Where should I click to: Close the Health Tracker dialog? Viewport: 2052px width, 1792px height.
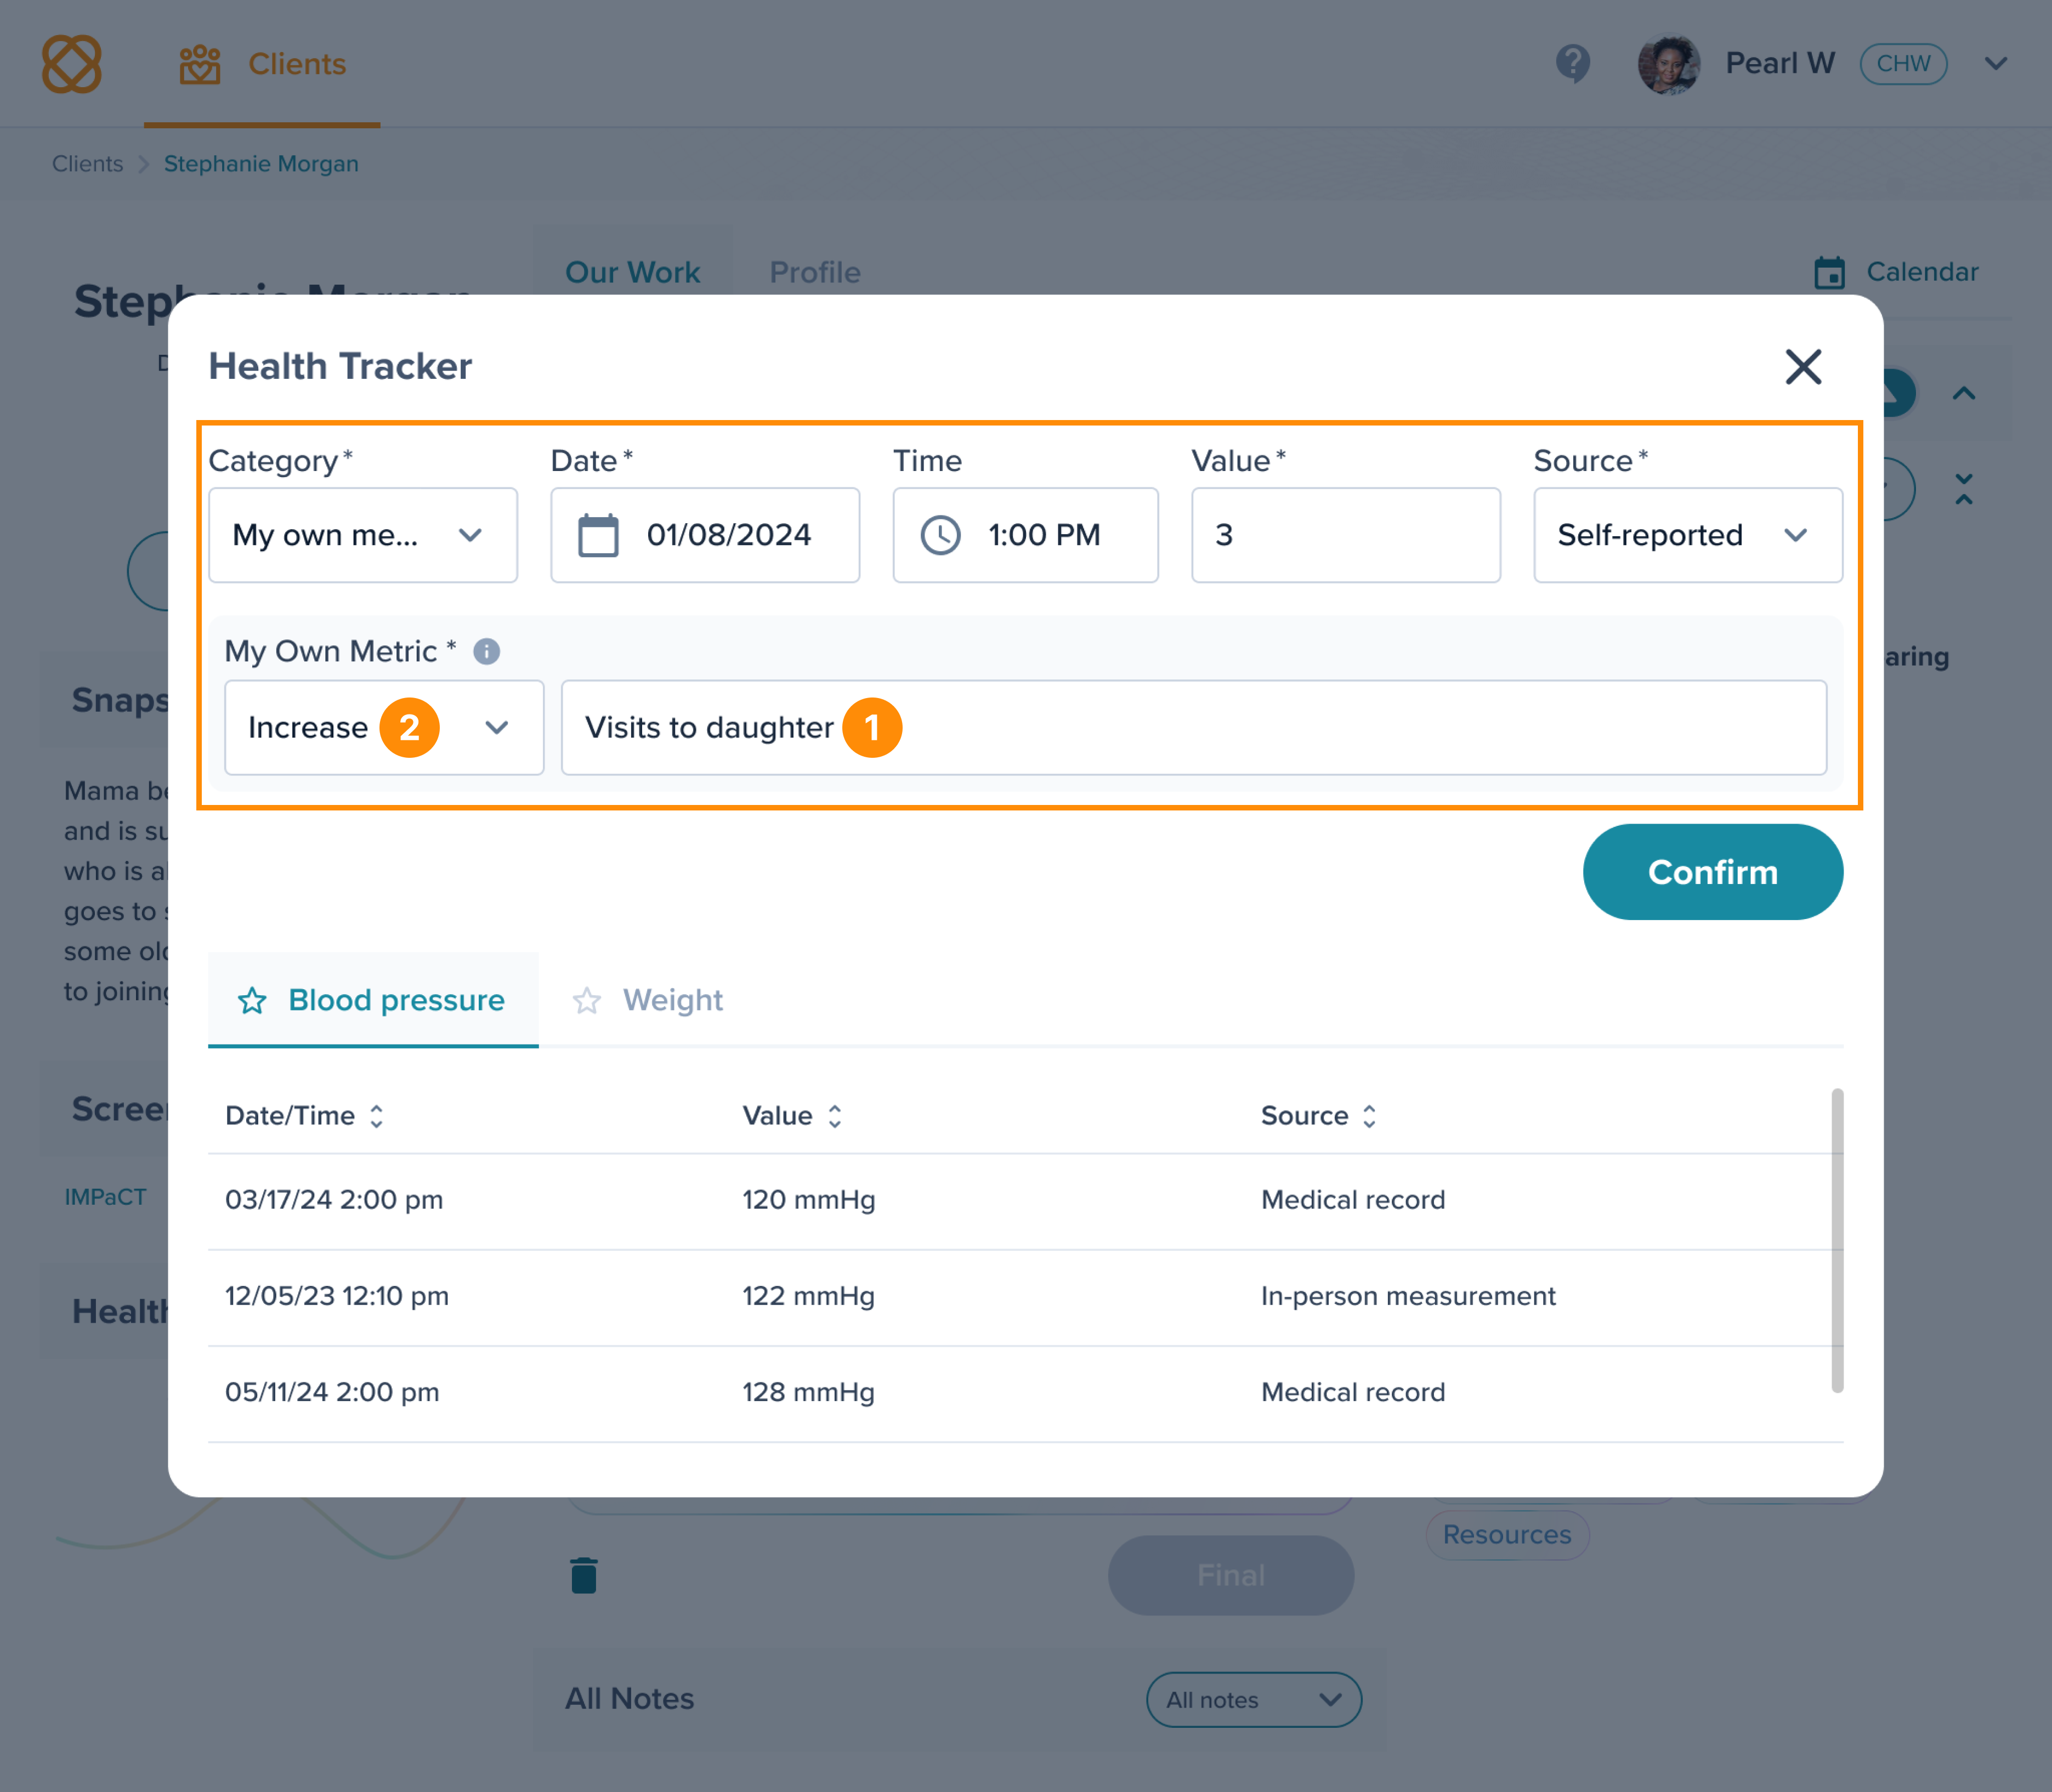coord(1803,367)
